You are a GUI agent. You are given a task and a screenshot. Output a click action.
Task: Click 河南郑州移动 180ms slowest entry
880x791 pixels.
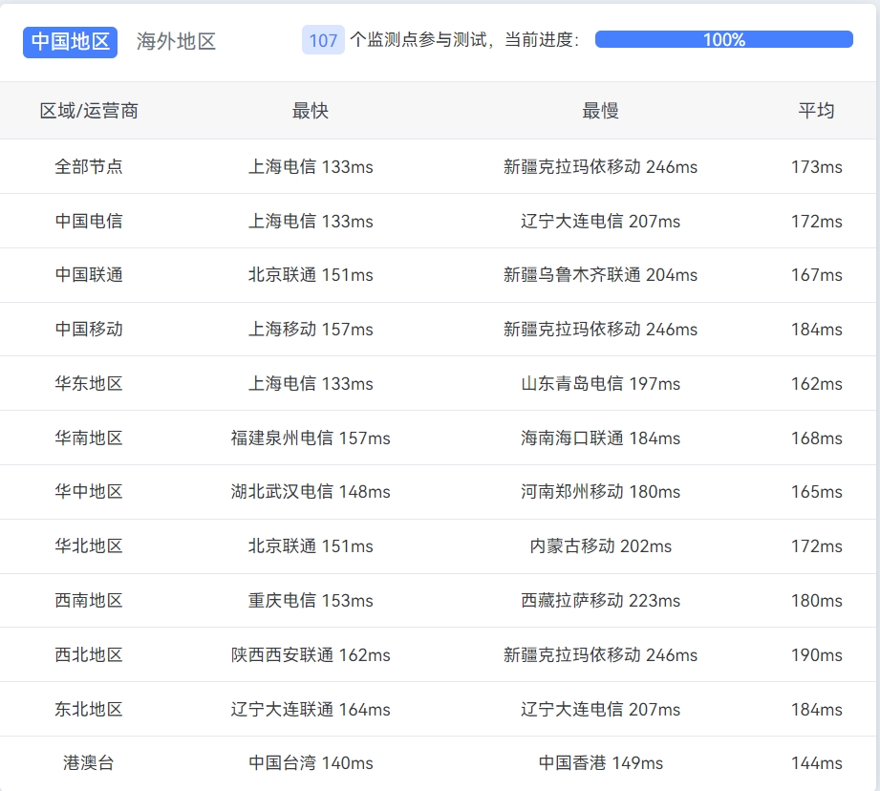[600, 492]
